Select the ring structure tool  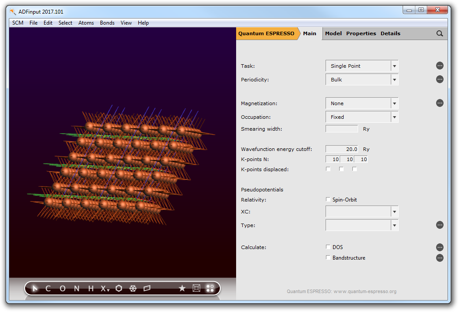coord(119,289)
